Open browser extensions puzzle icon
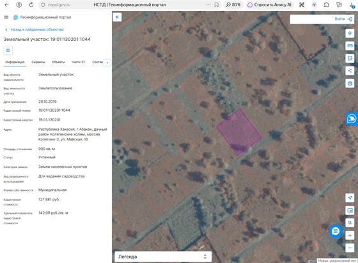Screen dimensions: 358x263 327,4
